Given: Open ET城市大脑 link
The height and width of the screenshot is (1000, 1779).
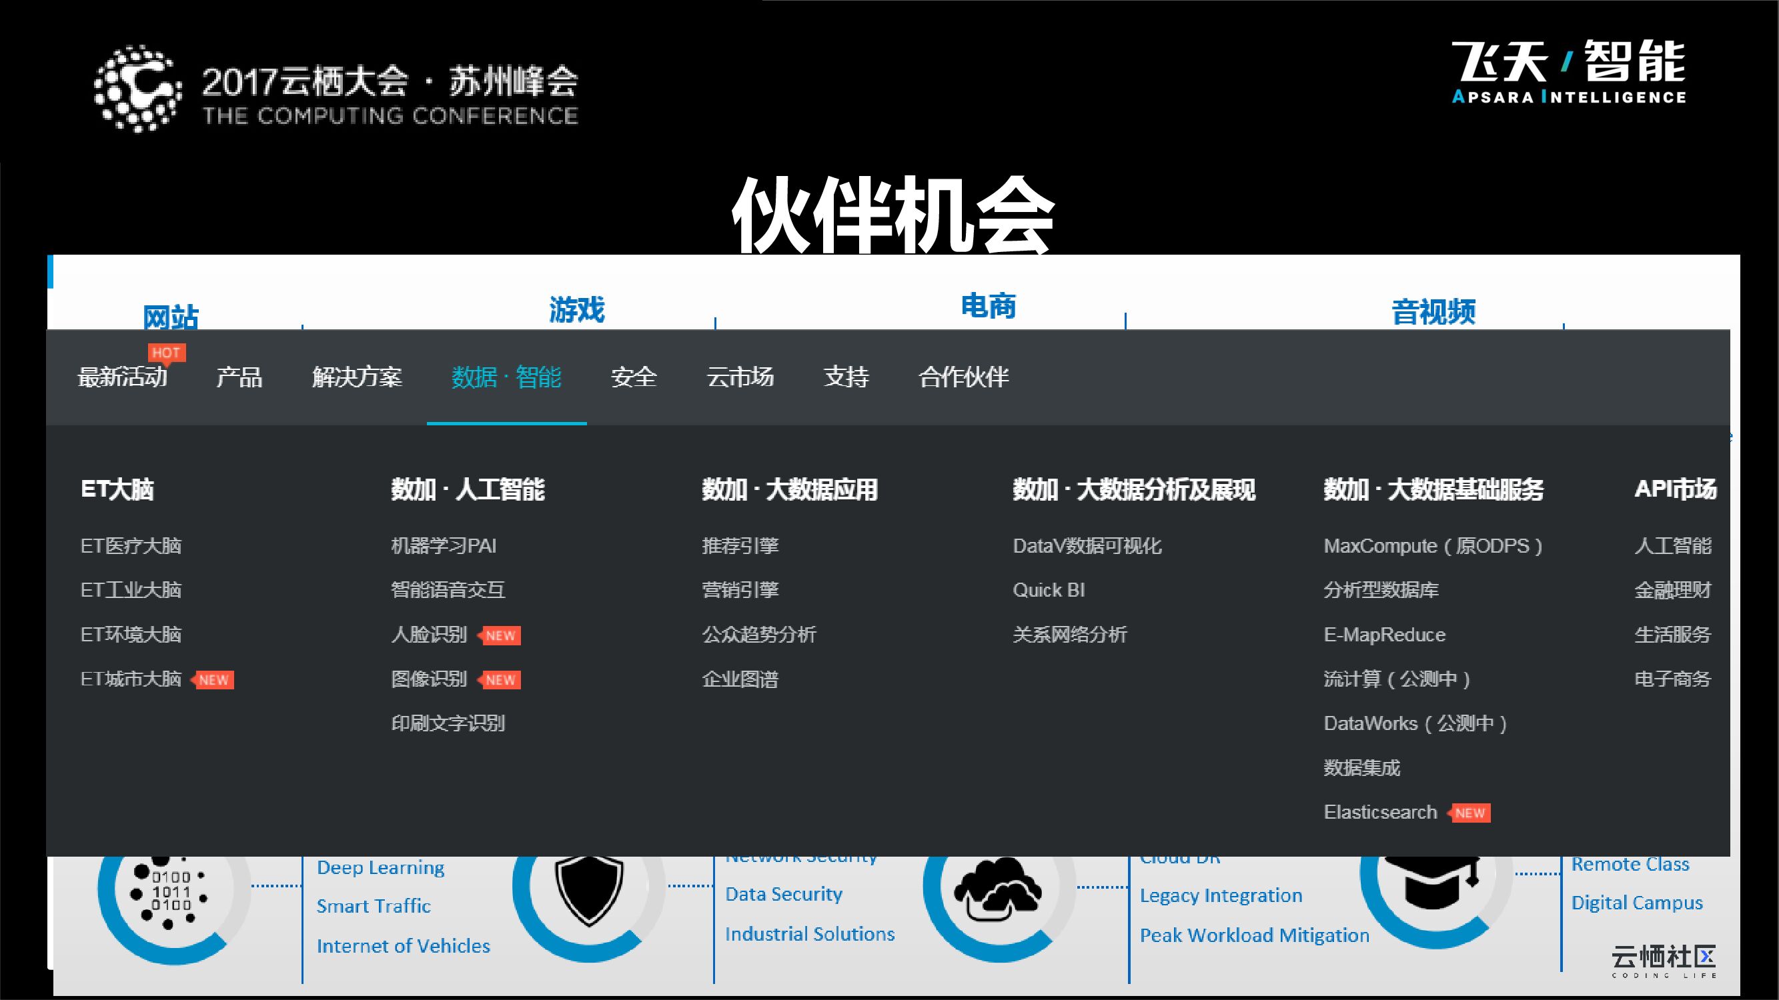Looking at the screenshot, I should (131, 679).
